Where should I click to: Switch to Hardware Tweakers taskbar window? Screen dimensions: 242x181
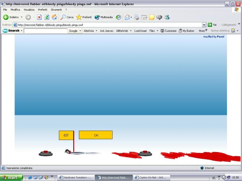point(75,178)
